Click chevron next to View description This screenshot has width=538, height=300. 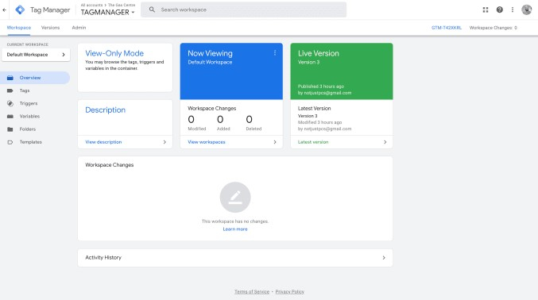(164, 142)
